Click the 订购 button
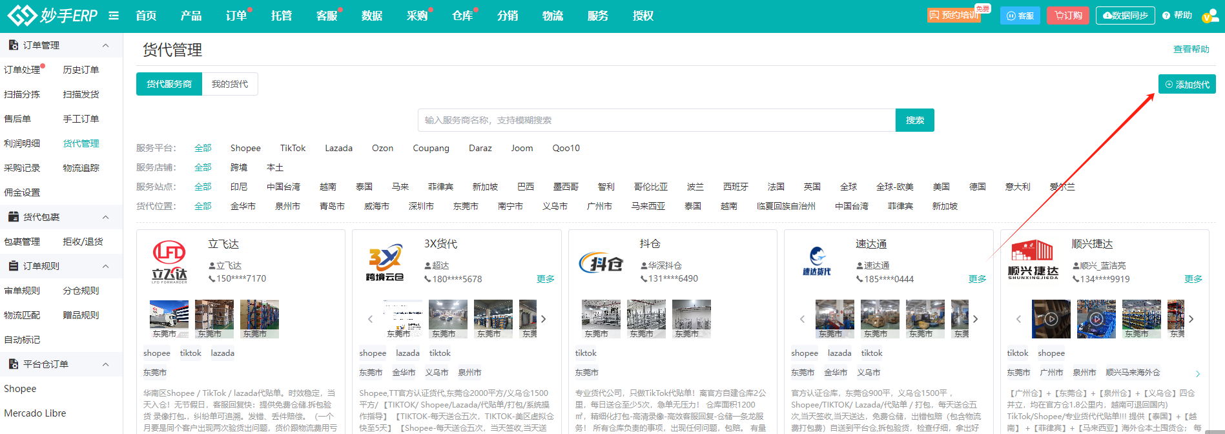Screen dimensions: 1225x434 (1068, 15)
